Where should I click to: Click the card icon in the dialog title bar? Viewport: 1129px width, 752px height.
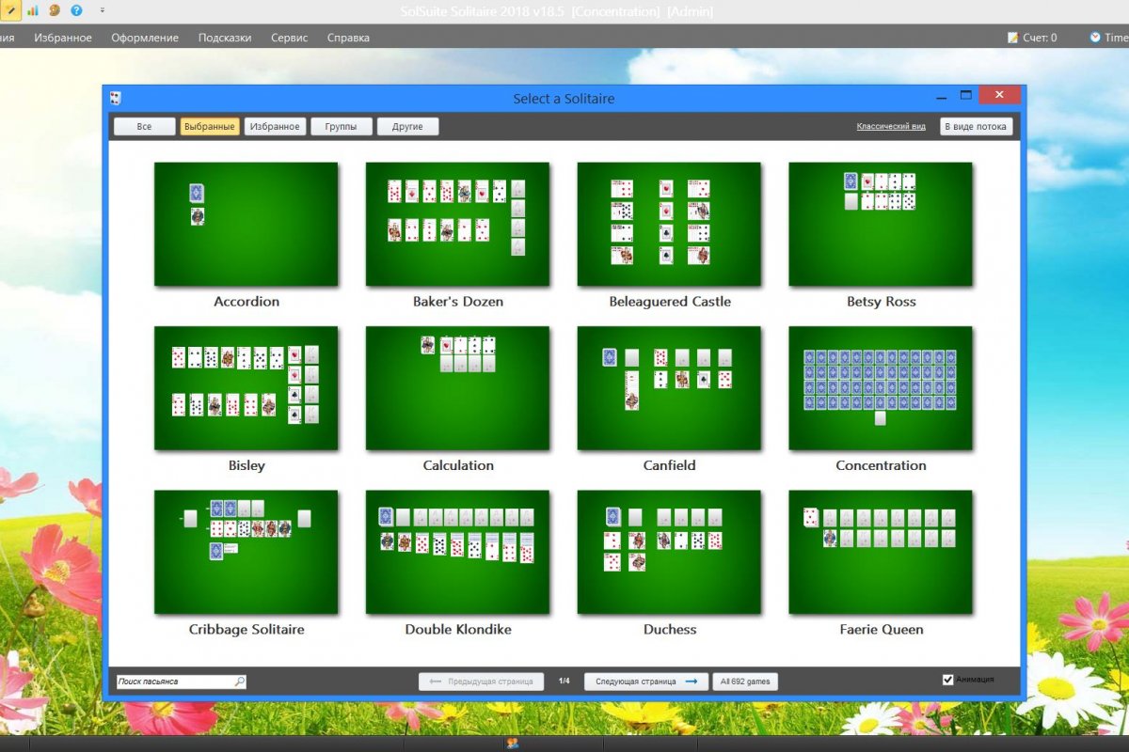click(x=116, y=98)
